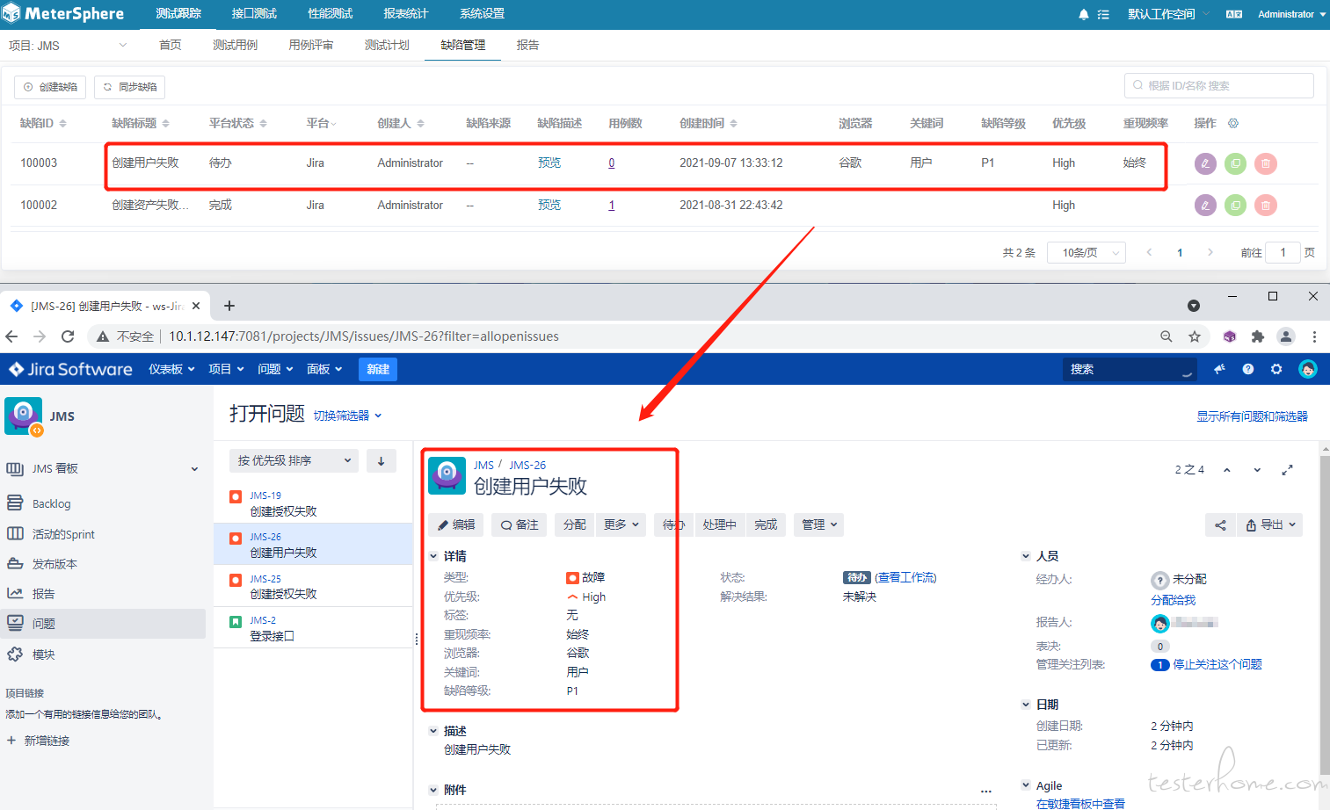The image size is (1330, 810).
Task: Open Jira 仪表板 menu
Action: [x=171, y=369]
